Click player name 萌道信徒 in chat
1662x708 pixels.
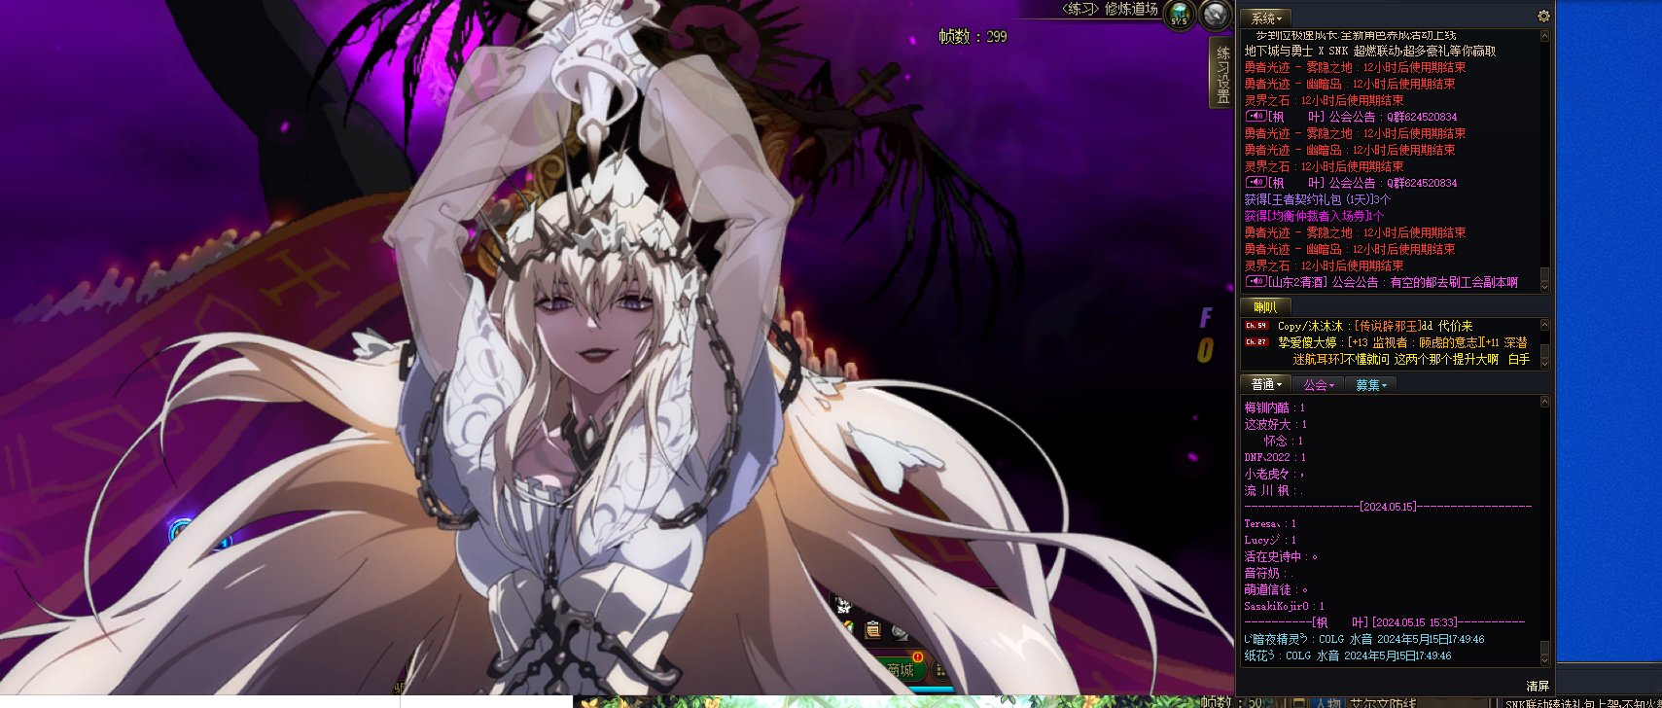tap(1267, 589)
